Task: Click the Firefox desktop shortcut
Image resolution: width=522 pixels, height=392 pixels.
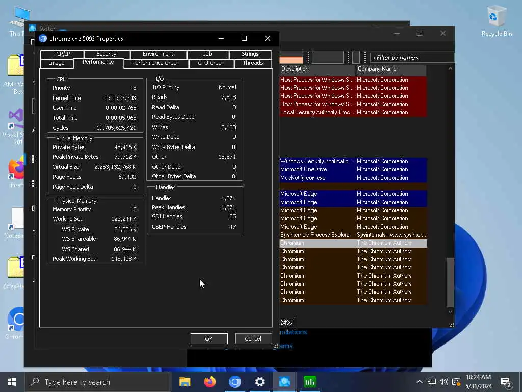Action: coord(16,173)
